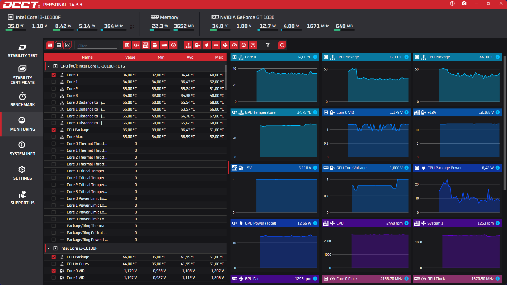Enable the Core 2 temperature checkbox
The width and height of the screenshot is (507, 285).
coord(54,89)
